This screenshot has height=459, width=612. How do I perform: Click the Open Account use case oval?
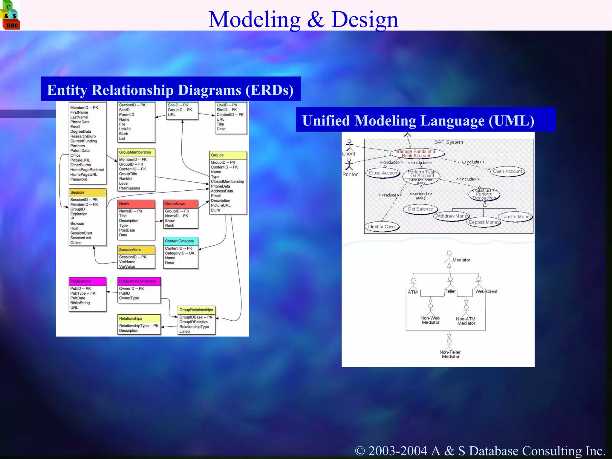point(507,172)
